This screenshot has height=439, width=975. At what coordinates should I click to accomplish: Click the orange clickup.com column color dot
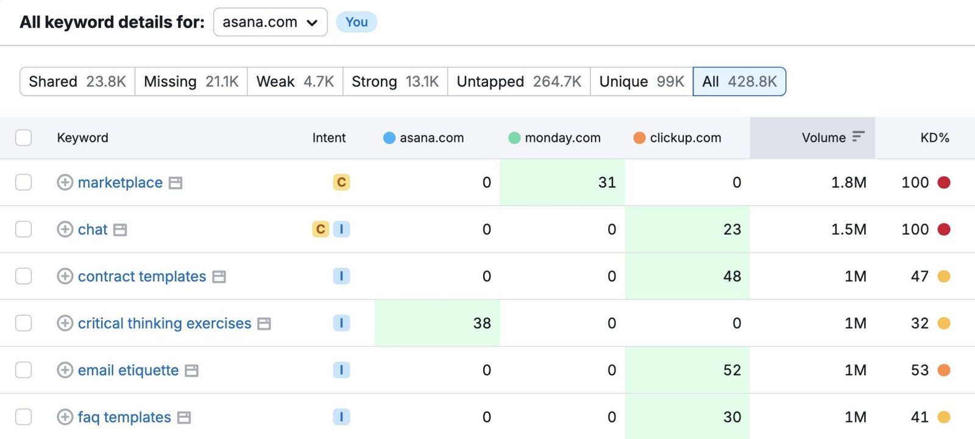pyautogui.click(x=639, y=138)
